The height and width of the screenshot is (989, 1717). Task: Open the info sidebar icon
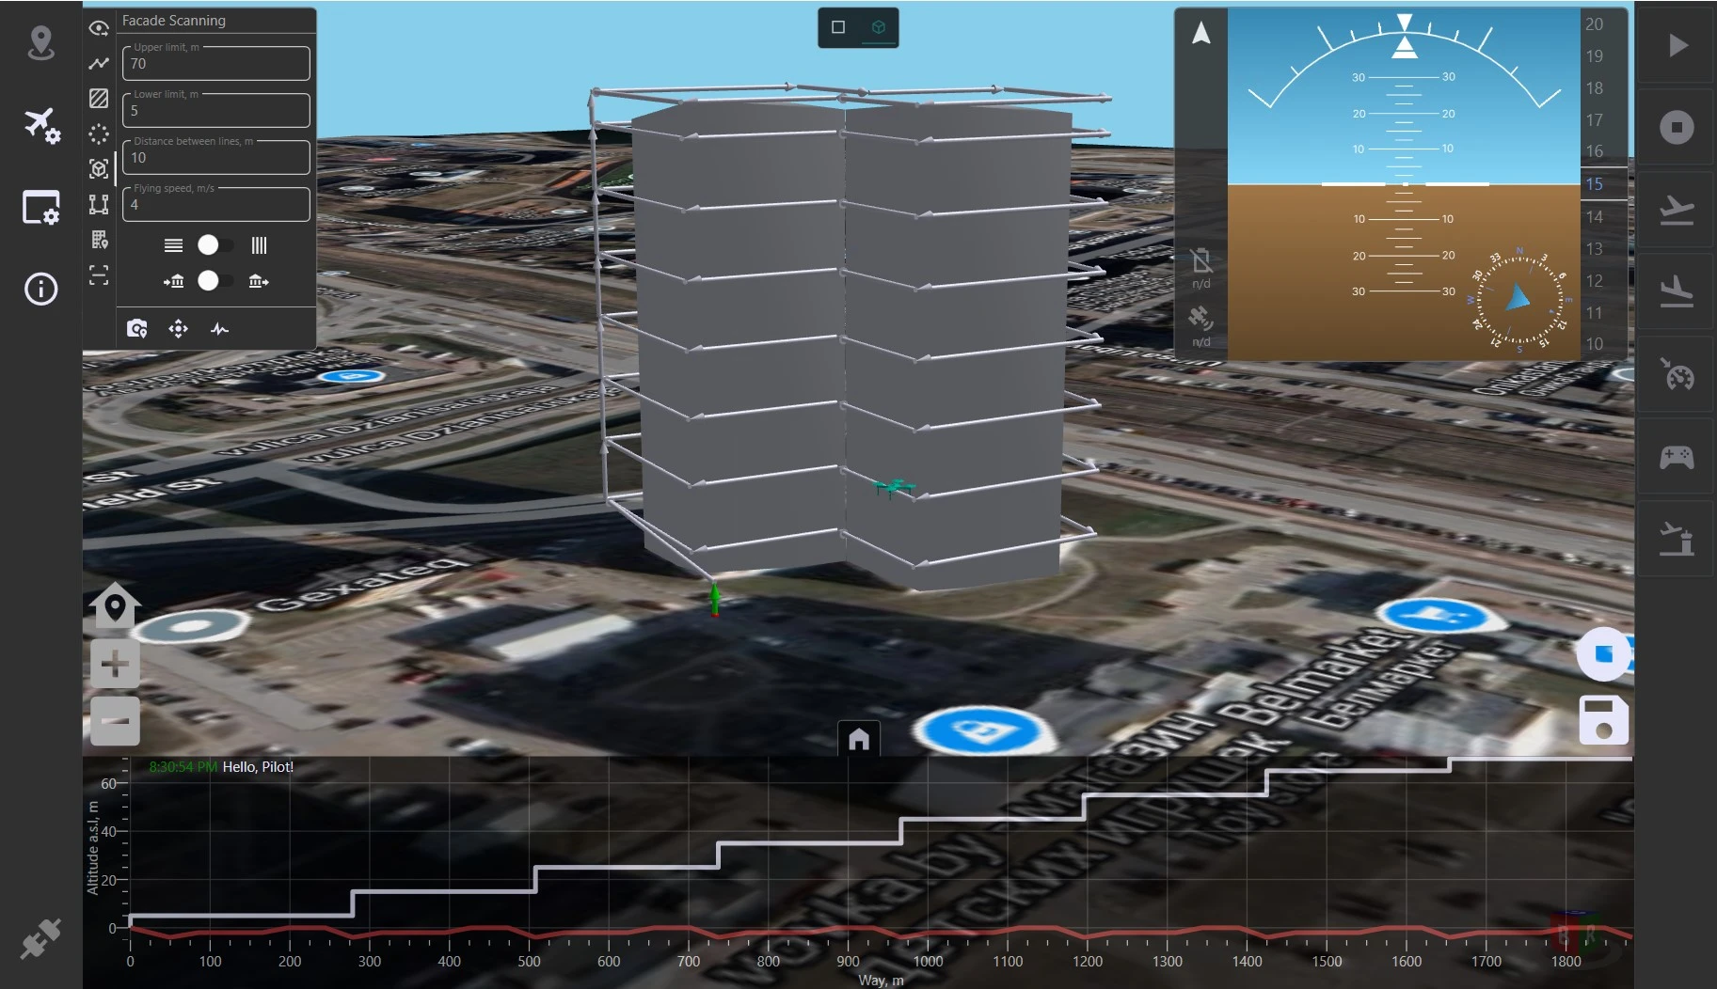[40, 289]
